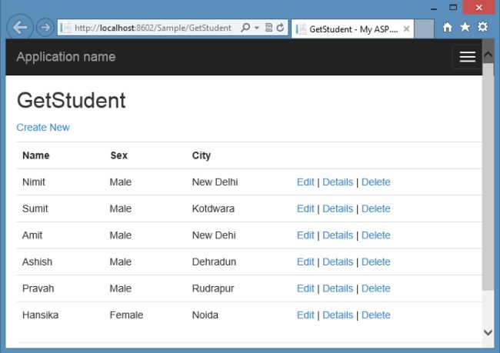Click the scrollbar down arrow
Screen dimensions: 500x353
(488, 332)
